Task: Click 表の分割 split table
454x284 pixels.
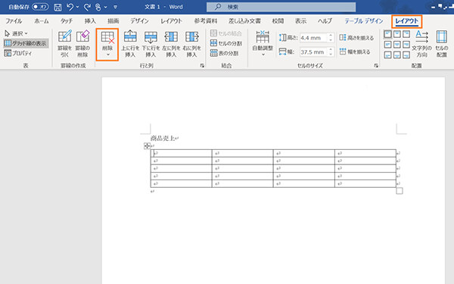Action: (x=225, y=53)
